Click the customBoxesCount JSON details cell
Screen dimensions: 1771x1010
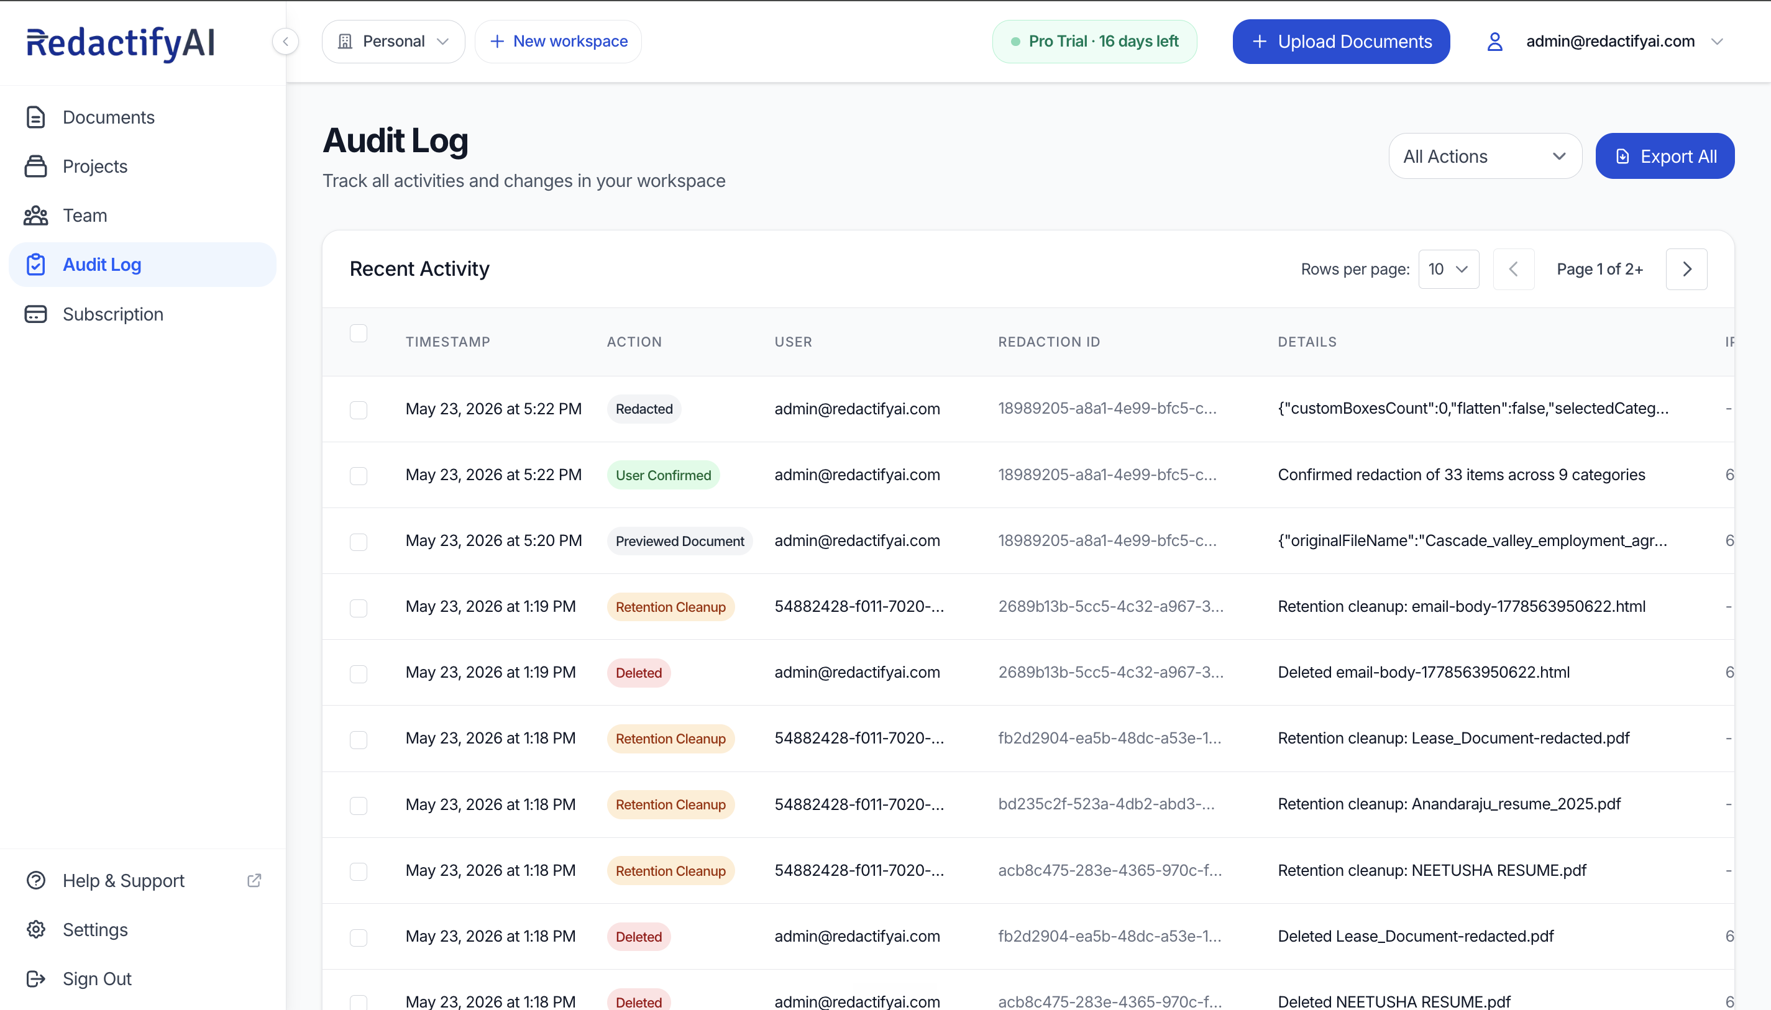(1473, 409)
